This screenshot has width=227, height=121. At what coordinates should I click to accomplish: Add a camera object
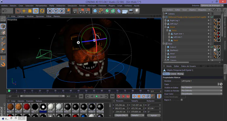(x=131, y=11)
